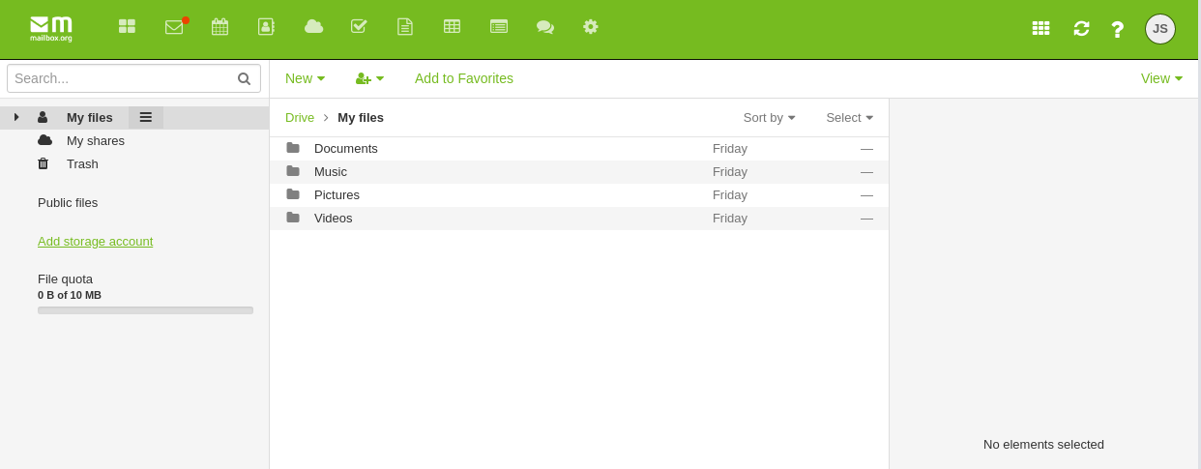Click Add to Favorites

tap(464, 78)
